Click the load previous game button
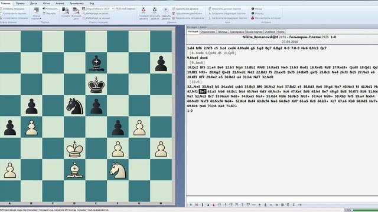The height and width of the screenshot is (212, 378). point(228,18)
